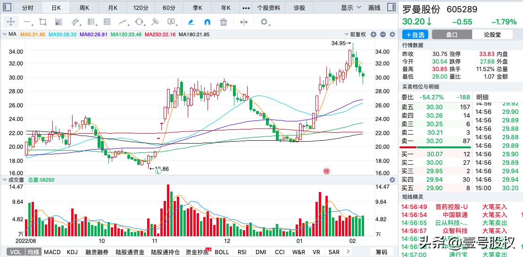Select the straight line drawing tool
This screenshot has width=523, height=257.
coord(27,22)
